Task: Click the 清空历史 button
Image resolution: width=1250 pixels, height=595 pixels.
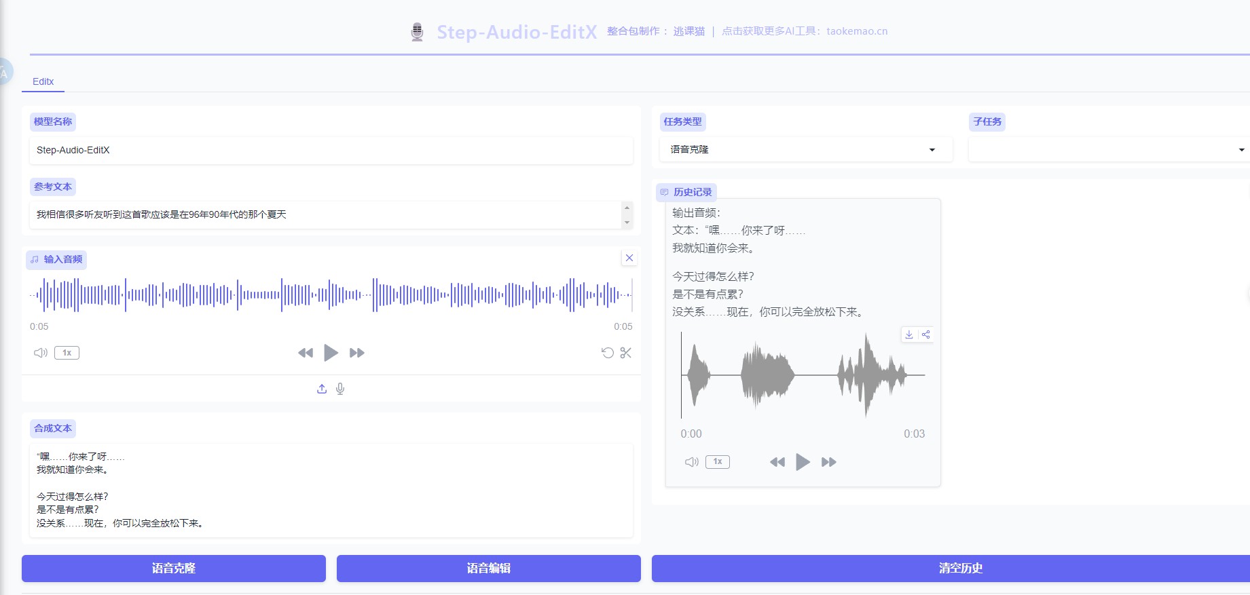Action: coord(951,569)
